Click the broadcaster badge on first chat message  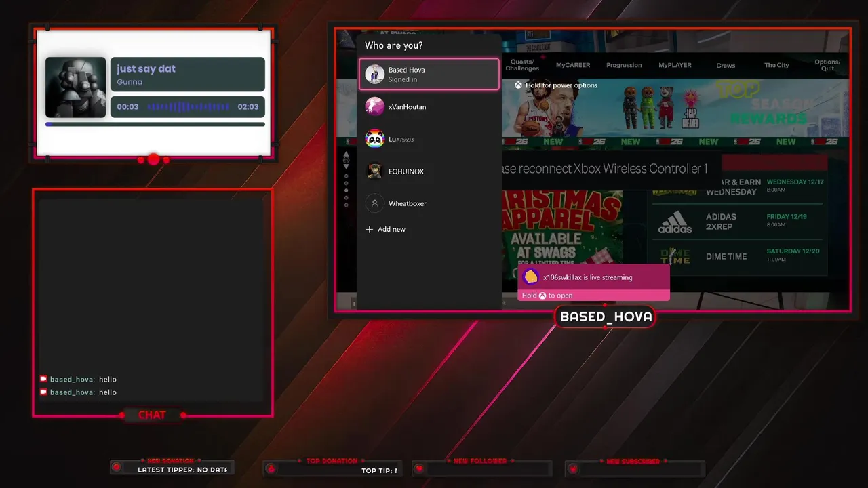click(43, 380)
